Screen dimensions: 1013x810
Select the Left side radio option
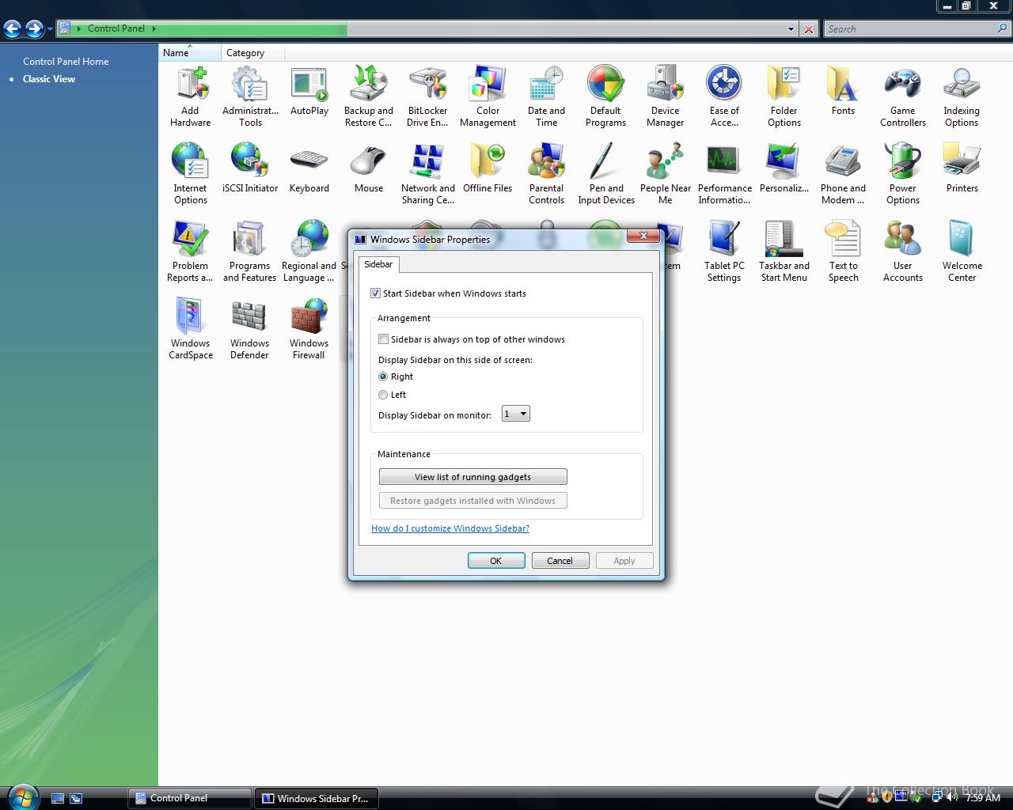pyautogui.click(x=383, y=395)
